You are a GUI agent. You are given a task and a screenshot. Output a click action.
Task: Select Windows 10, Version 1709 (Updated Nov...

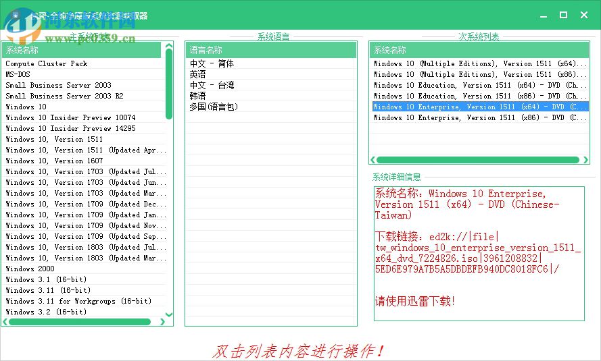click(x=85, y=225)
